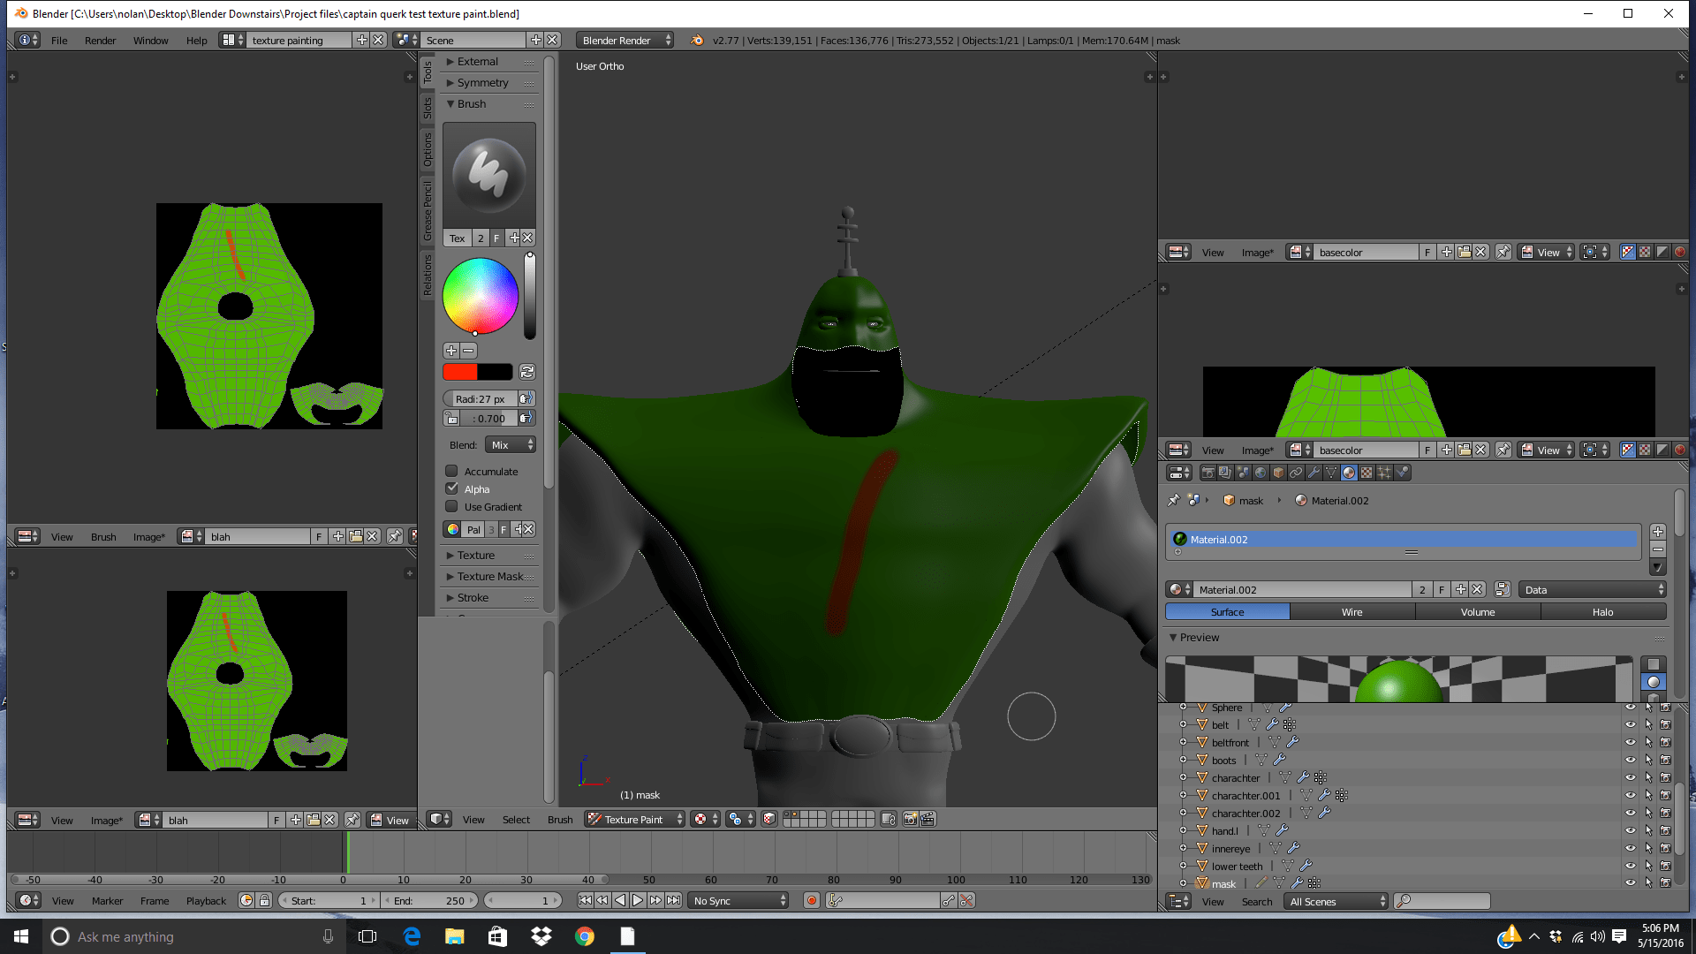
Task: Open Chrome from the taskbar
Action: [x=584, y=936]
